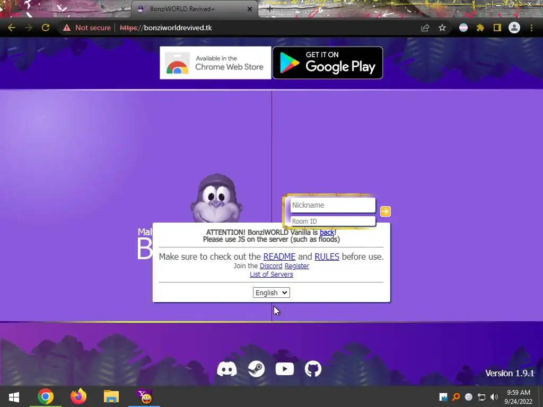543x407 pixels.
Task: Switch to the first background tab
Action: pos(66,9)
